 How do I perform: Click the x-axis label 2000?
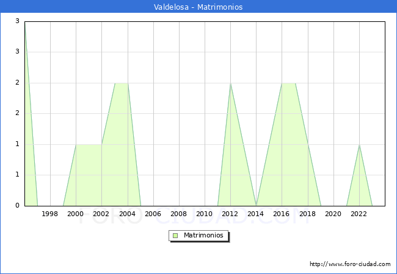[76, 214]
